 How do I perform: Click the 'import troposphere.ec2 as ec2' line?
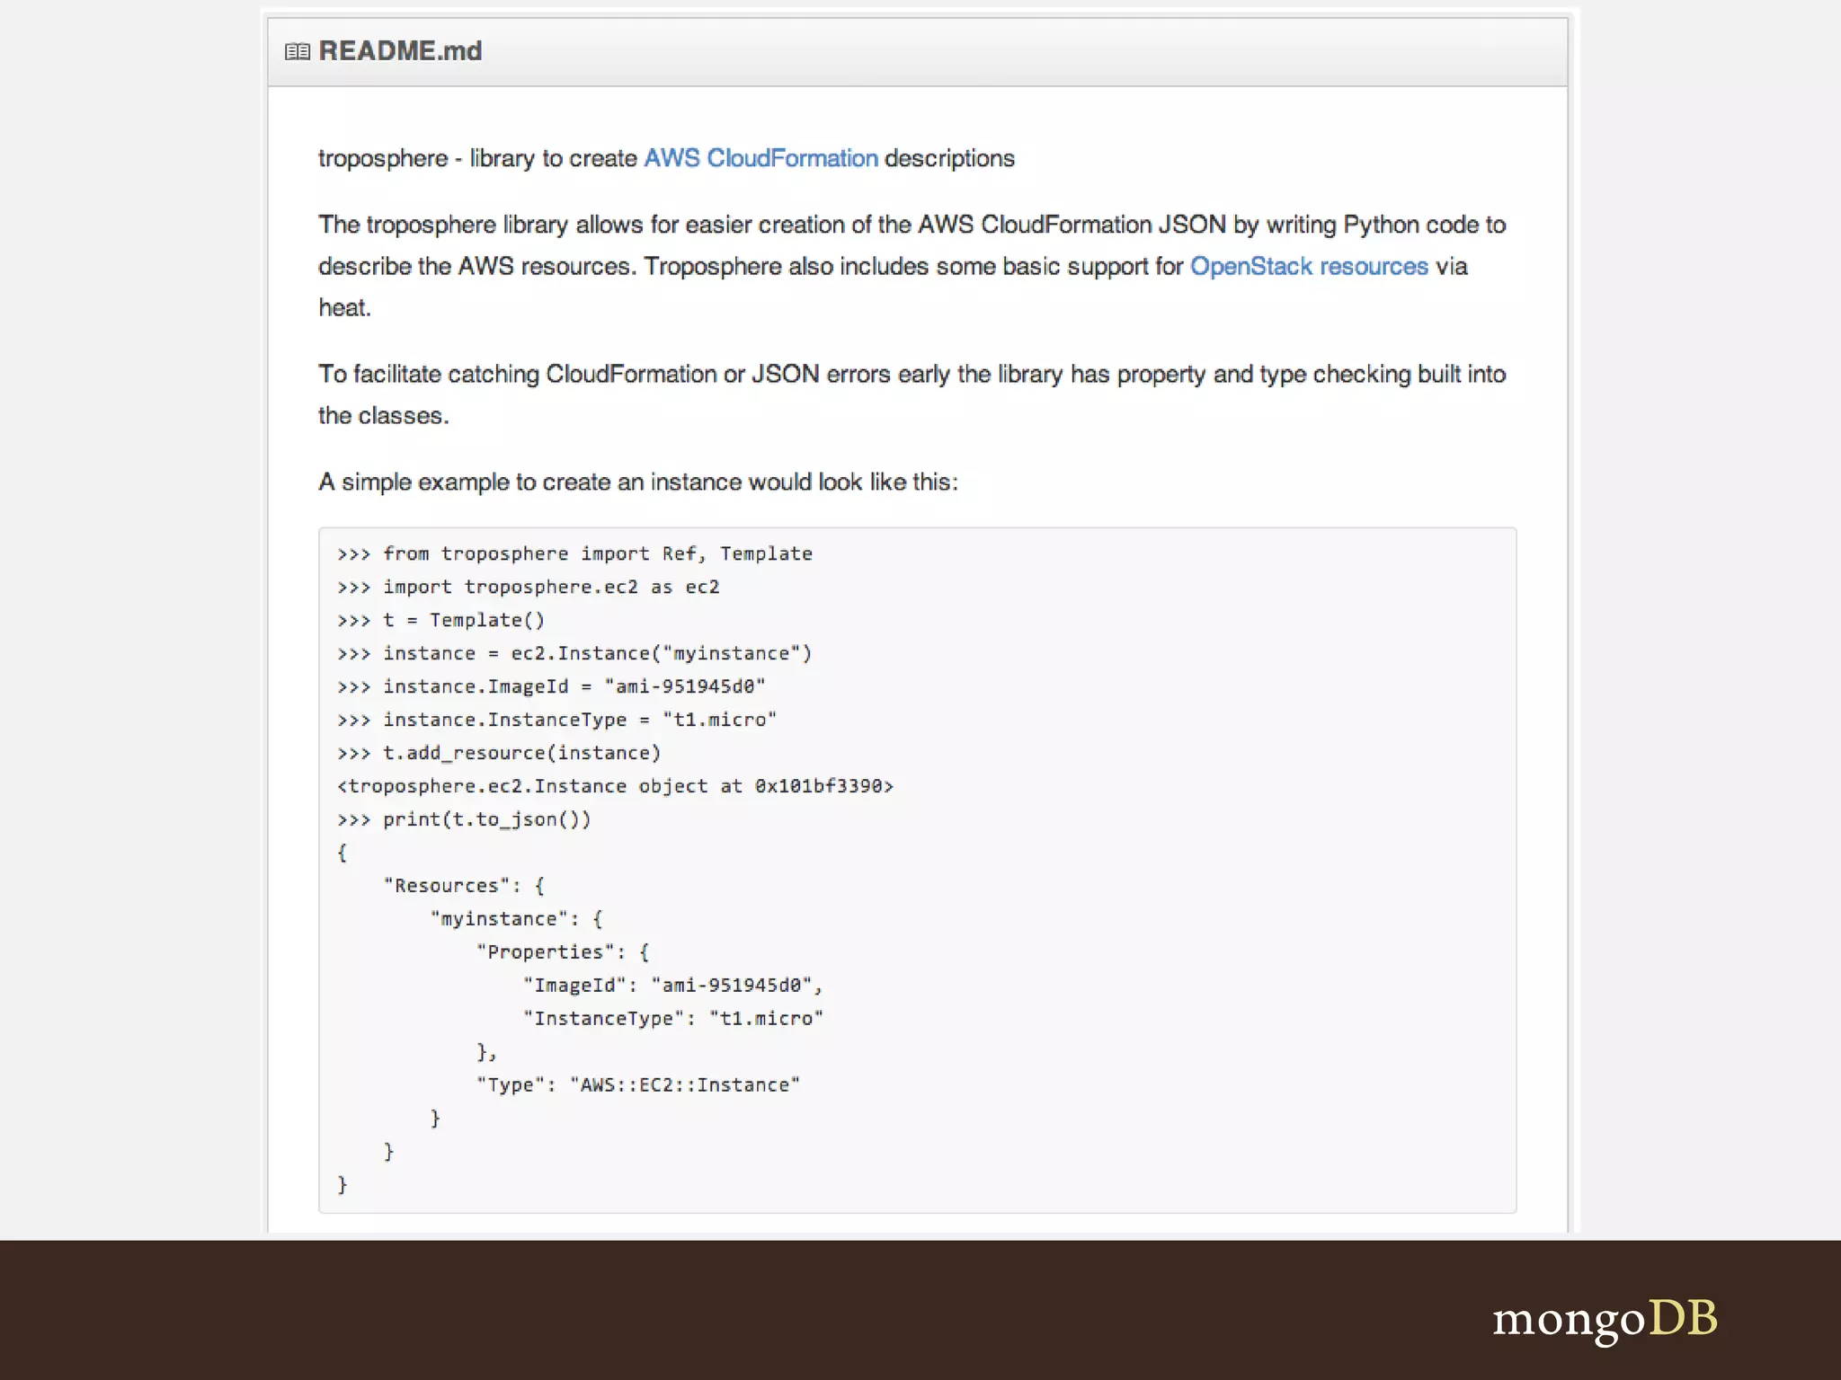pyautogui.click(x=529, y=587)
